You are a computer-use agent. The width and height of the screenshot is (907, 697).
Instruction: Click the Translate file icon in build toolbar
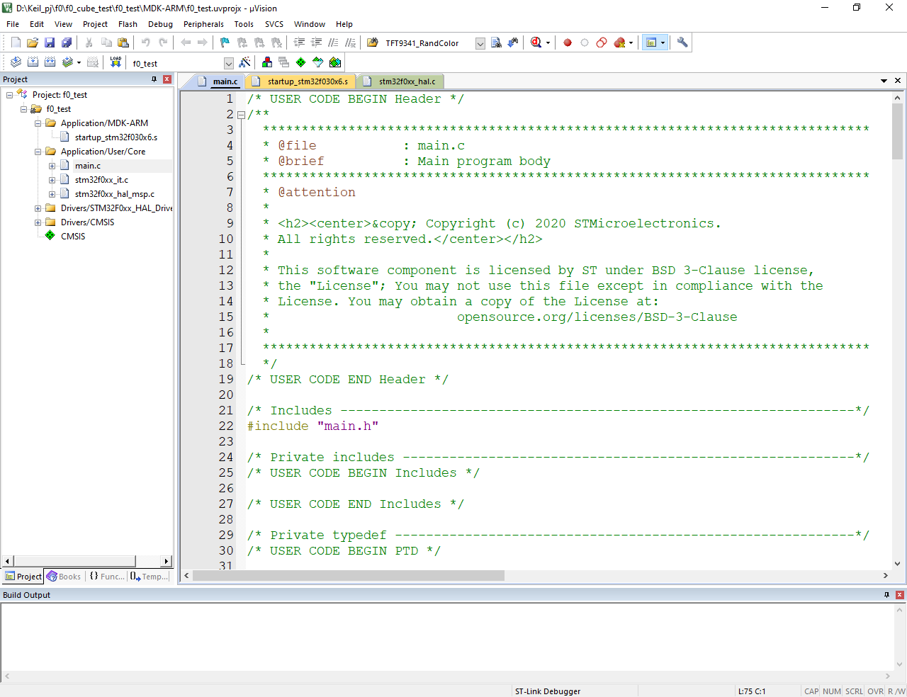point(16,62)
